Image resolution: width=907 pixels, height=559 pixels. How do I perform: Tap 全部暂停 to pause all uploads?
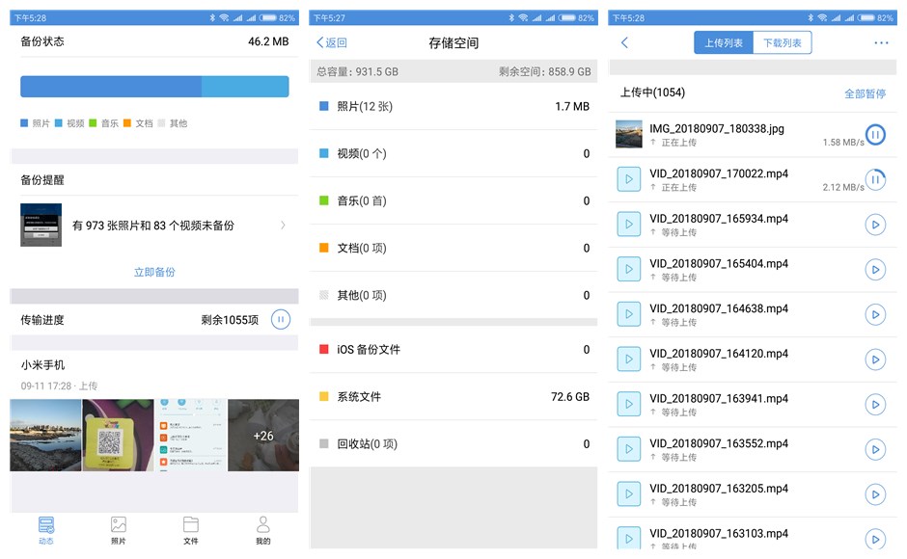[x=865, y=93]
